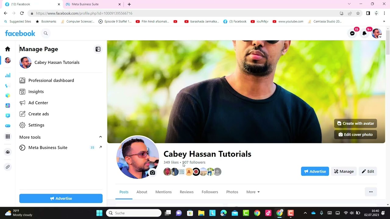Viewport: 390px width, 219px height.
Task: Switch to the Reviews tab
Action: [186, 192]
